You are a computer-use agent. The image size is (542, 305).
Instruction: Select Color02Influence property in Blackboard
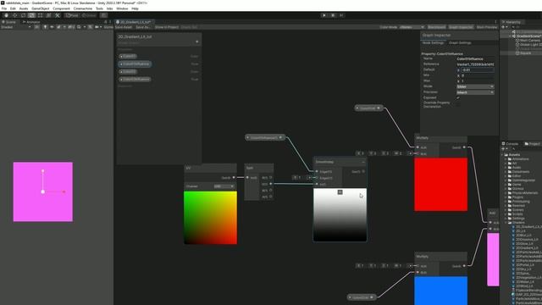click(x=135, y=80)
